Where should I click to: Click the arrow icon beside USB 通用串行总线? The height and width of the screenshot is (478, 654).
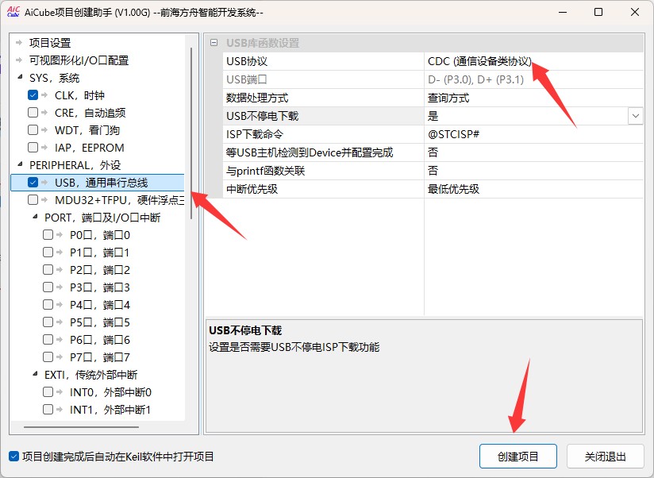coord(44,183)
